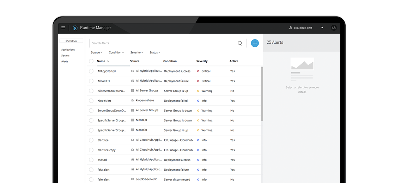Open the CR user avatar menu
This screenshot has height=183, width=395.
pos(334,28)
